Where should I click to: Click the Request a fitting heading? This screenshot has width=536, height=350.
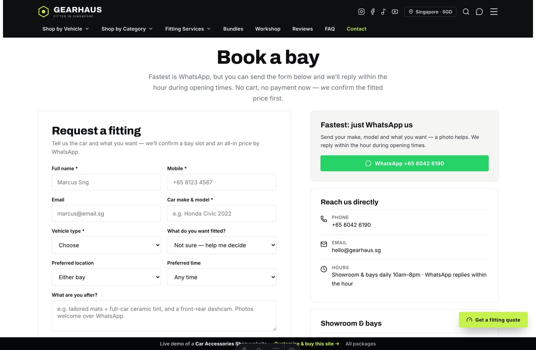[96, 131]
